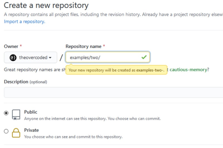Click the Repository name input field

pyautogui.click(x=108, y=57)
